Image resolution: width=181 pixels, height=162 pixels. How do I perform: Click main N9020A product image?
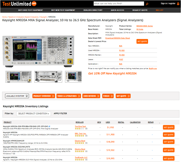pos(38,51)
